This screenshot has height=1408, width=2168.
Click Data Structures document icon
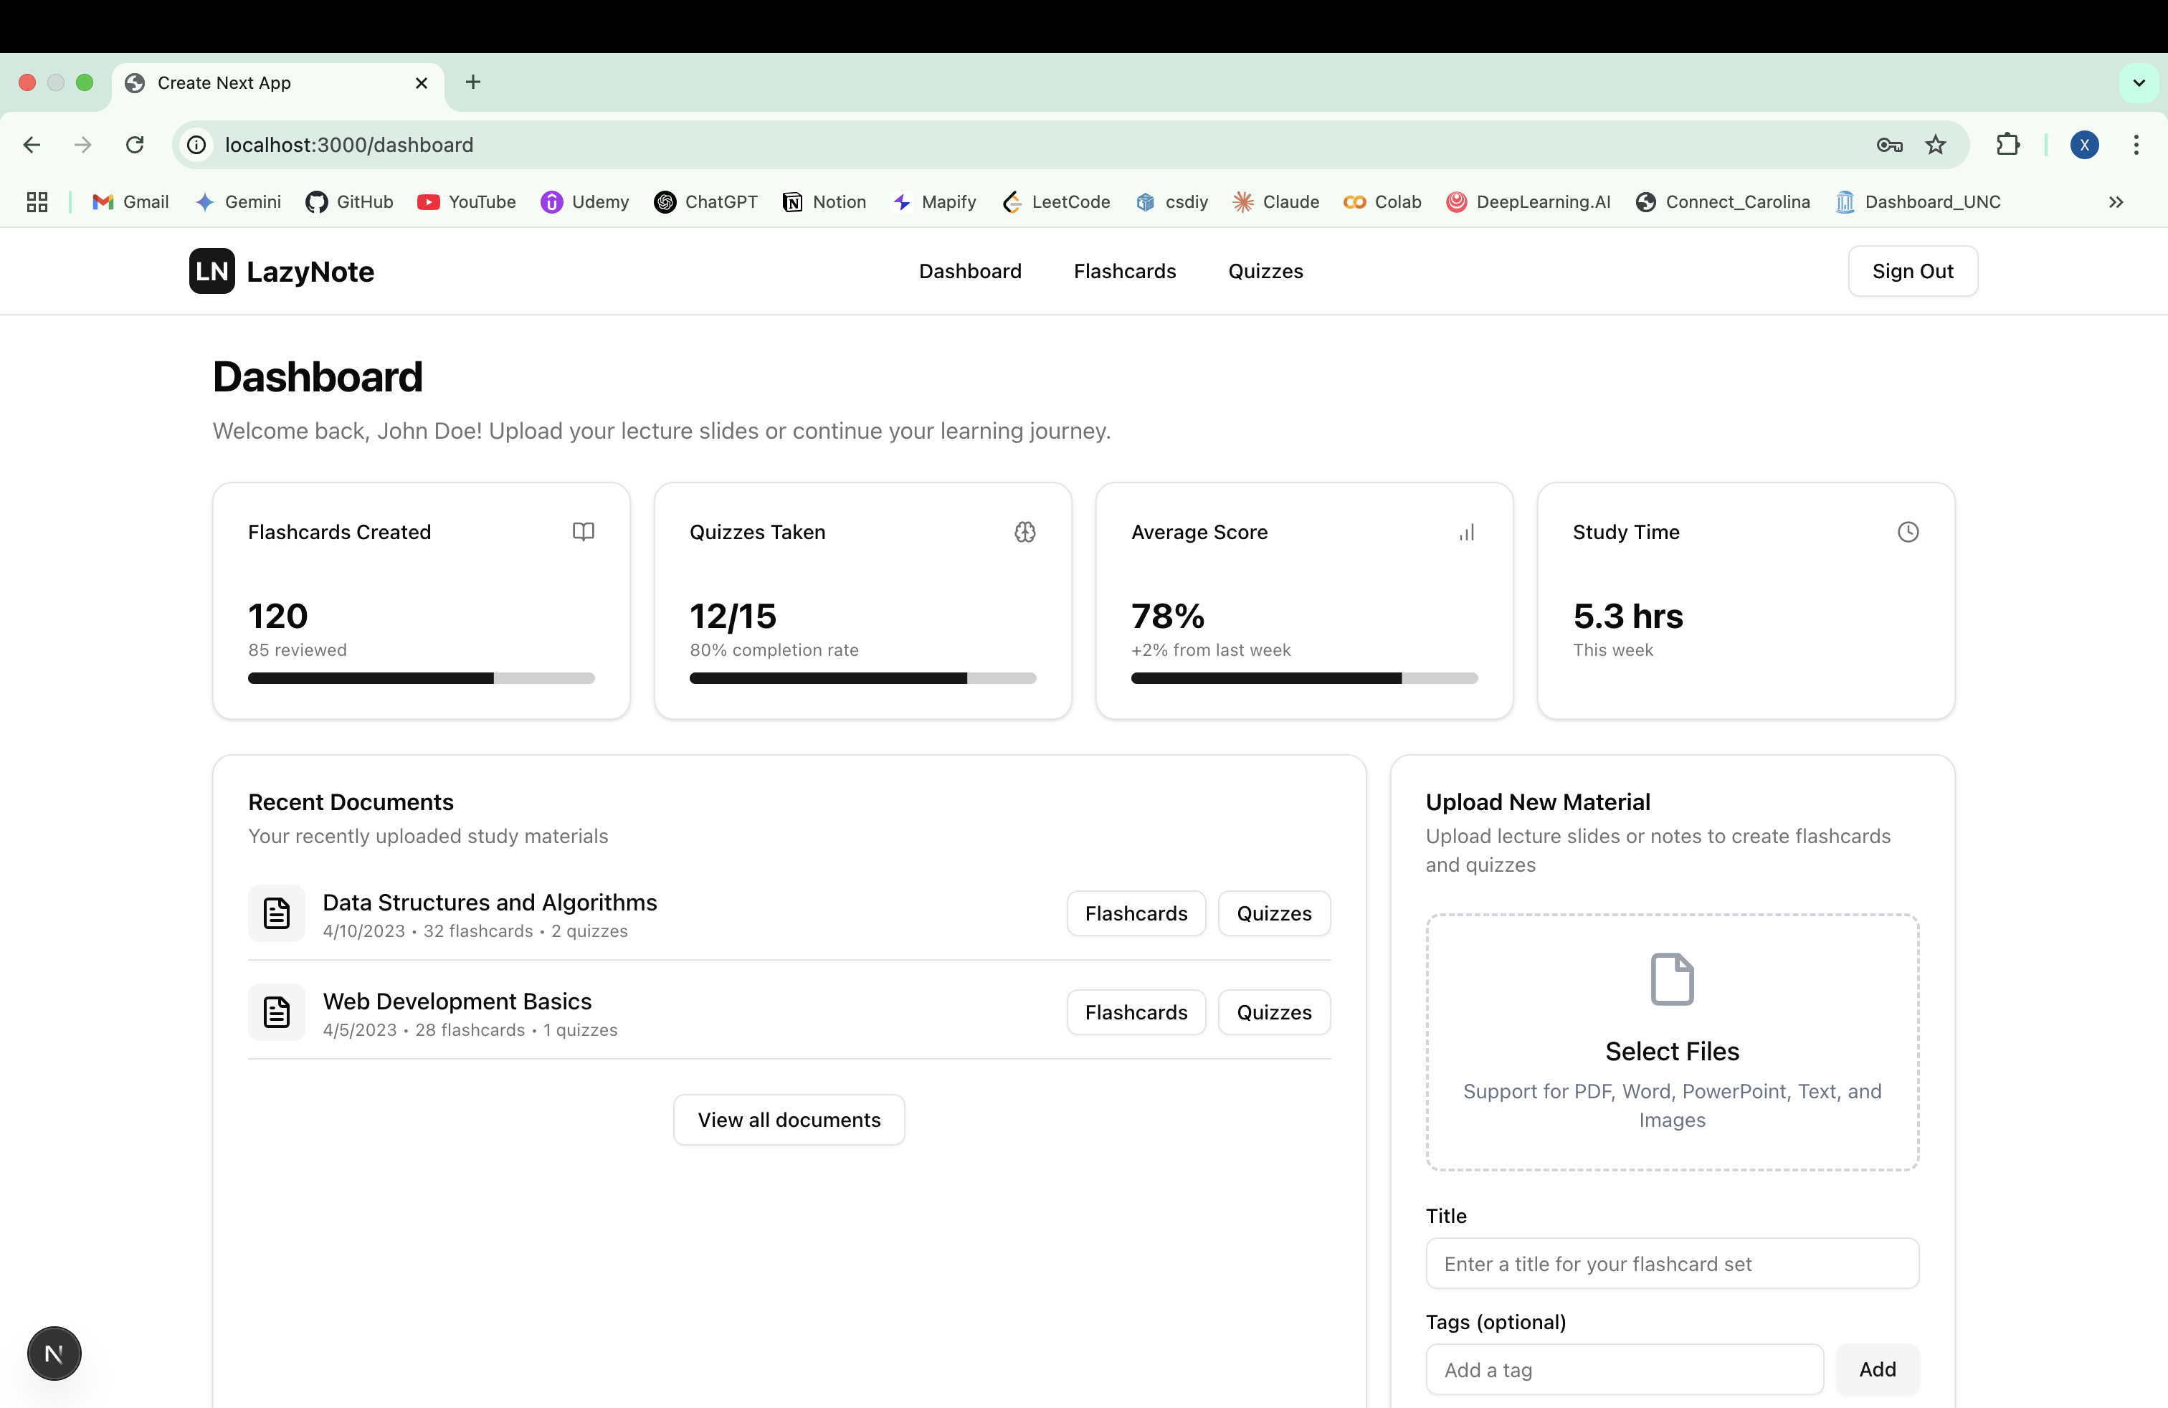point(276,913)
